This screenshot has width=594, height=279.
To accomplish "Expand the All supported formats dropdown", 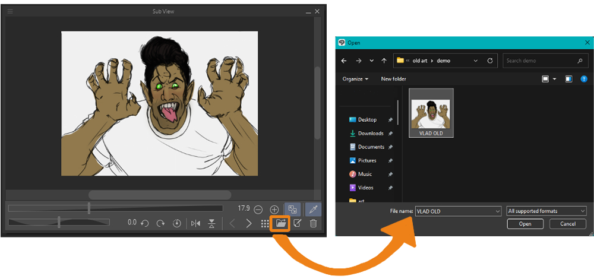I will point(546,211).
